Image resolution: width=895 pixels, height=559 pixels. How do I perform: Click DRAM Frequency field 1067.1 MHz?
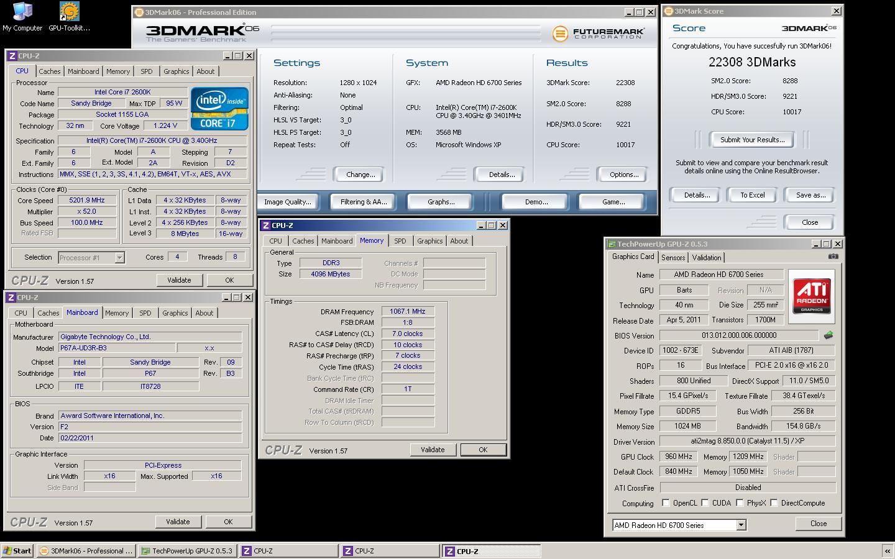(408, 312)
